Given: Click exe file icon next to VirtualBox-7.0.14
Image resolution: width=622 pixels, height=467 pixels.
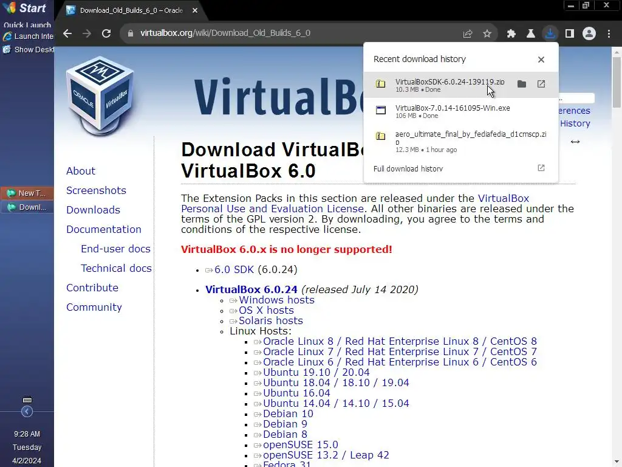Looking at the screenshot, I should point(381,110).
